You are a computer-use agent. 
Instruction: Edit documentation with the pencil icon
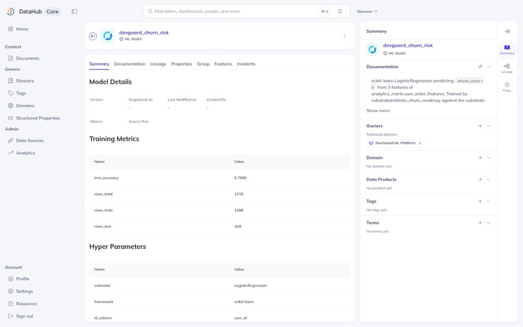tap(480, 67)
